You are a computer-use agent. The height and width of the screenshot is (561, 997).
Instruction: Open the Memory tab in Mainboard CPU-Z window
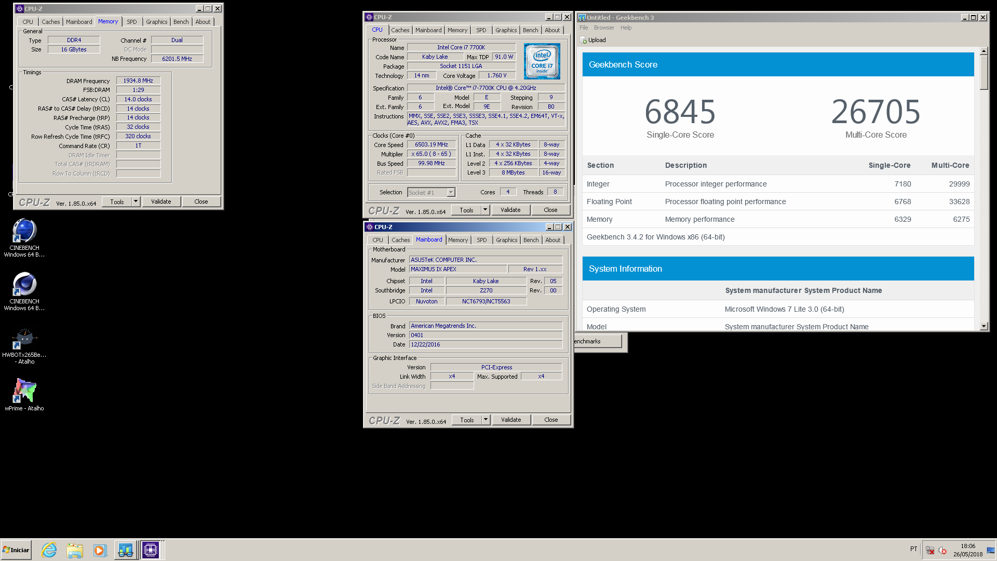point(458,240)
